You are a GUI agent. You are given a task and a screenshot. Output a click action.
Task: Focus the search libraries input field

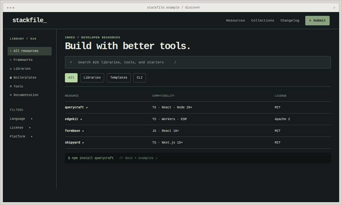click(198, 62)
